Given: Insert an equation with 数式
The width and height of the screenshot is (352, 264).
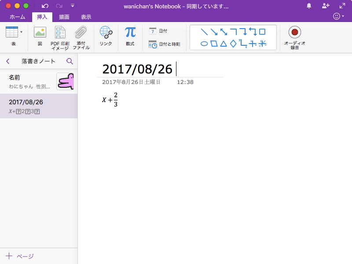Looking at the screenshot, I should coord(130,36).
